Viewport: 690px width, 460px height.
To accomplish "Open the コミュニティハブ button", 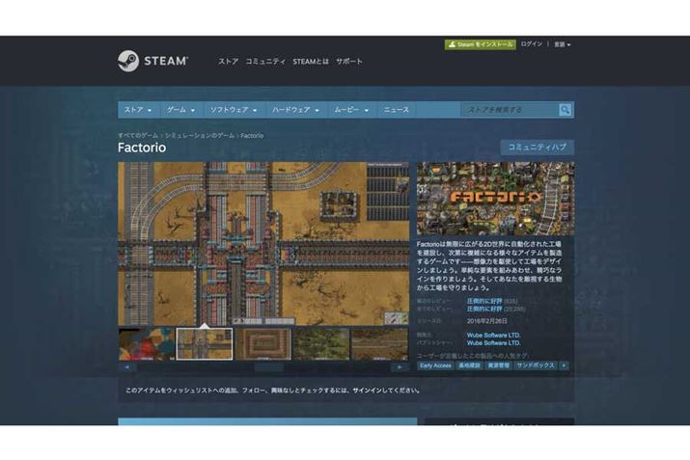I will tap(537, 148).
